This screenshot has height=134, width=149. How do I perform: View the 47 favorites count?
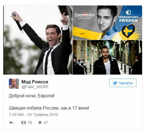[46, 123]
